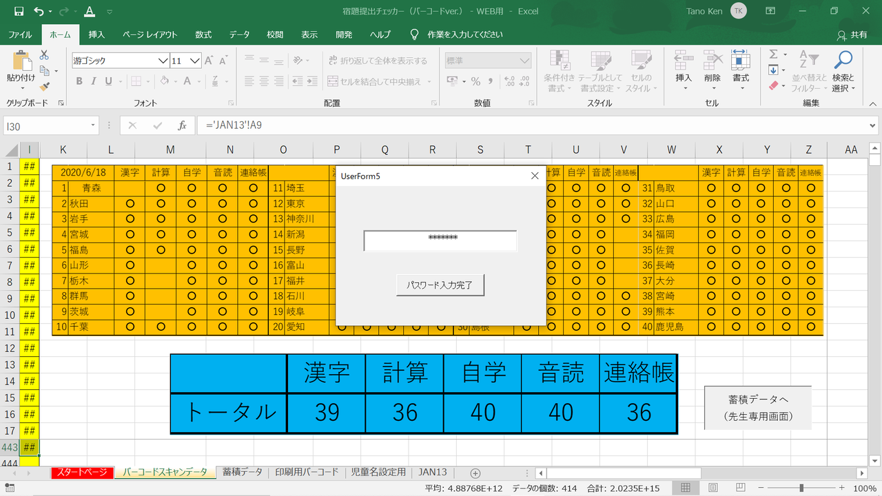The height and width of the screenshot is (496, 882).
Task: Open Cell Styles gallery
Action: [x=641, y=71]
